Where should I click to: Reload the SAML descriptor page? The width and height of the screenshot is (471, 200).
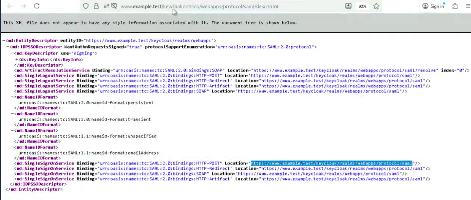point(37,6)
